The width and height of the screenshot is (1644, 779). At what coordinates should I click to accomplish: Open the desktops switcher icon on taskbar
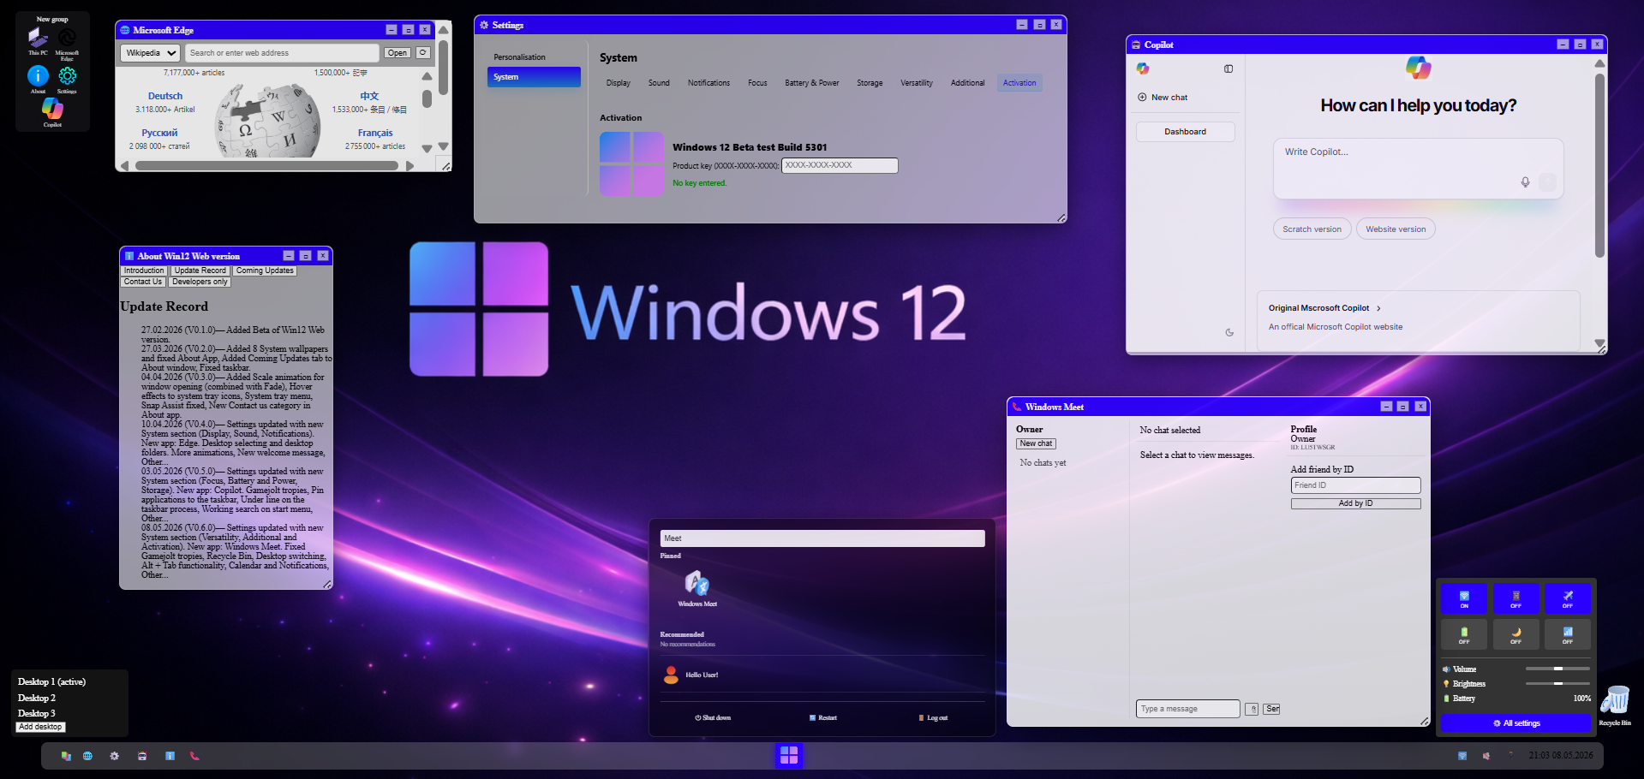tap(66, 756)
